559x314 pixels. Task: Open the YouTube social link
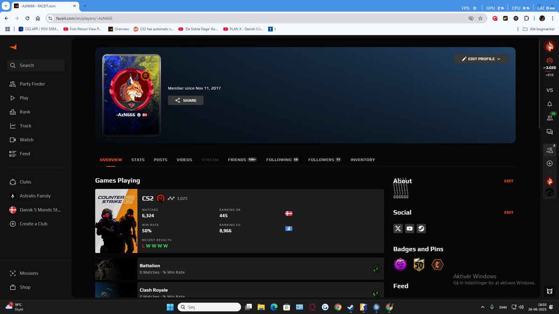[x=409, y=228]
